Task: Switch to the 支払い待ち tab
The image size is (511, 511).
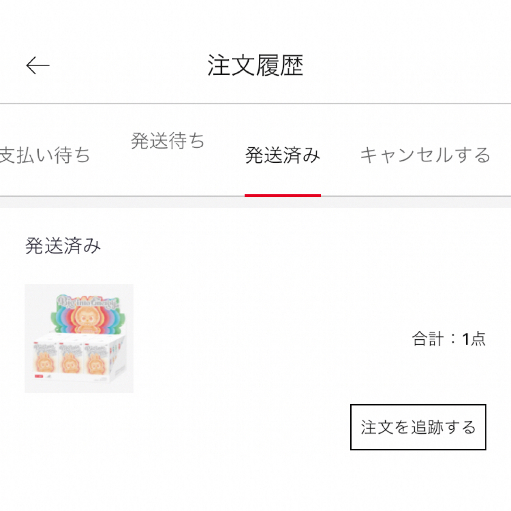Action: 44,154
